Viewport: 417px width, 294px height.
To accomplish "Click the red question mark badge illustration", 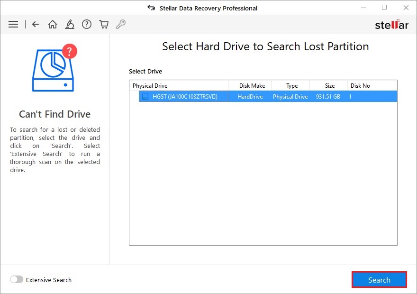I will click(x=69, y=51).
